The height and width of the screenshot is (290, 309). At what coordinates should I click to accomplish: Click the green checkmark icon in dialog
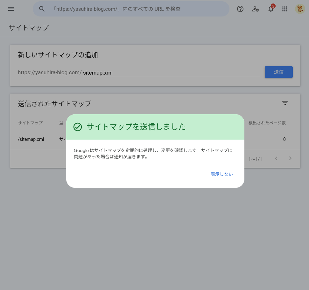point(78,127)
